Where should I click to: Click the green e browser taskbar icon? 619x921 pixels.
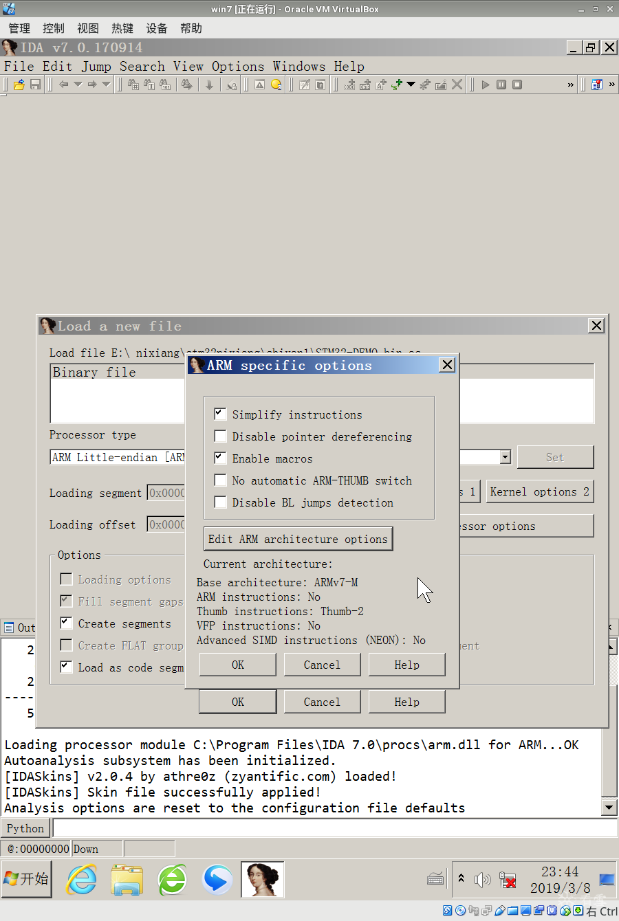click(172, 880)
